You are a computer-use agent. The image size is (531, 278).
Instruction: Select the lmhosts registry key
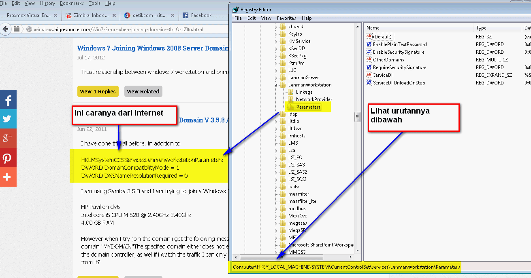(297, 136)
